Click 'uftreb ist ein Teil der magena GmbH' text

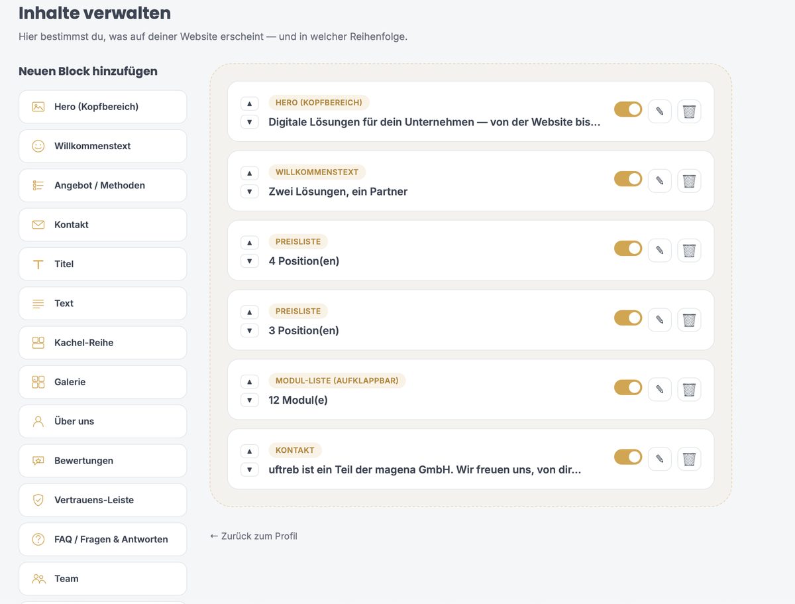(x=425, y=470)
